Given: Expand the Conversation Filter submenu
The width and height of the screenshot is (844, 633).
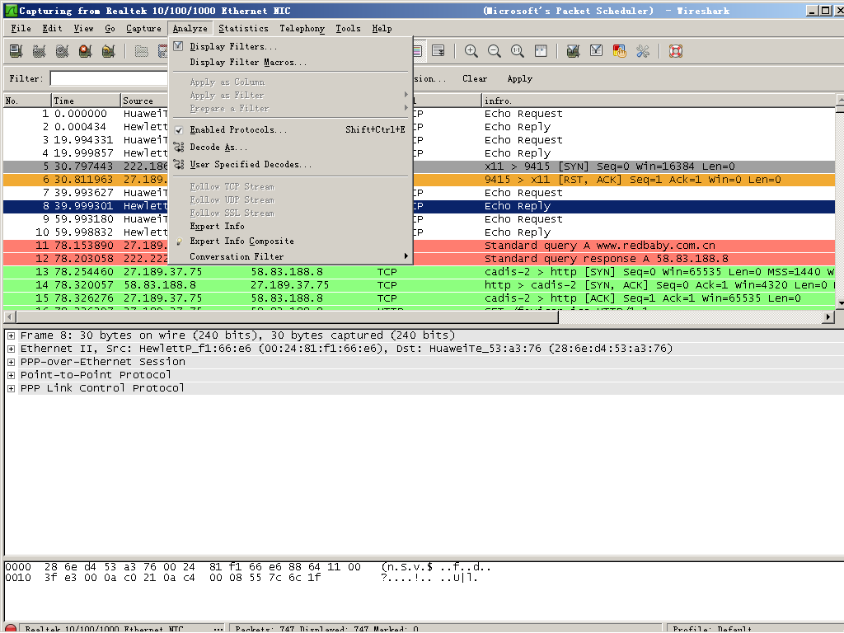Looking at the screenshot, I should pos(289,257).
